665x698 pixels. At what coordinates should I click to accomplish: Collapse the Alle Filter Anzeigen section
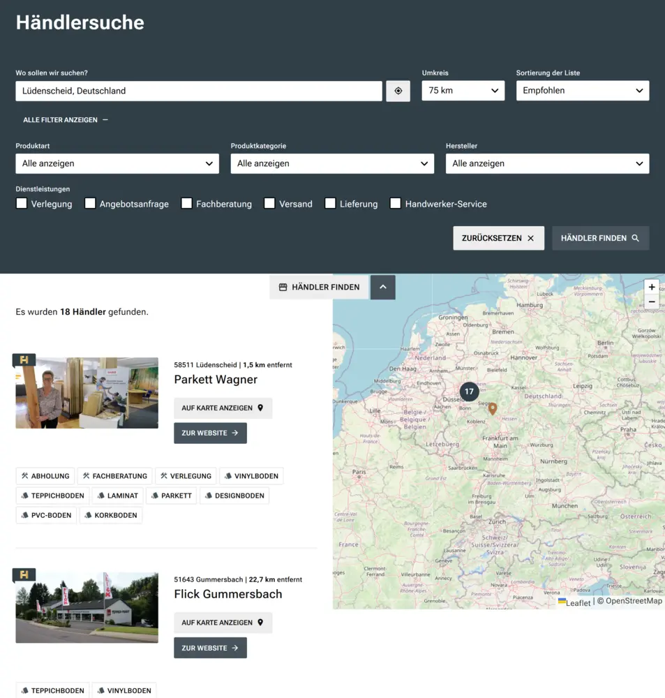click(x=66, y=120)
